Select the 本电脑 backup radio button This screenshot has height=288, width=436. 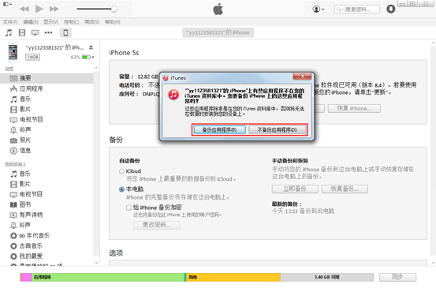pos(121,189)
